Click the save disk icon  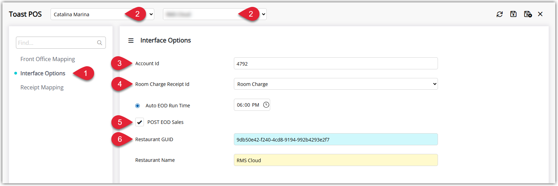tap(513, 14)
